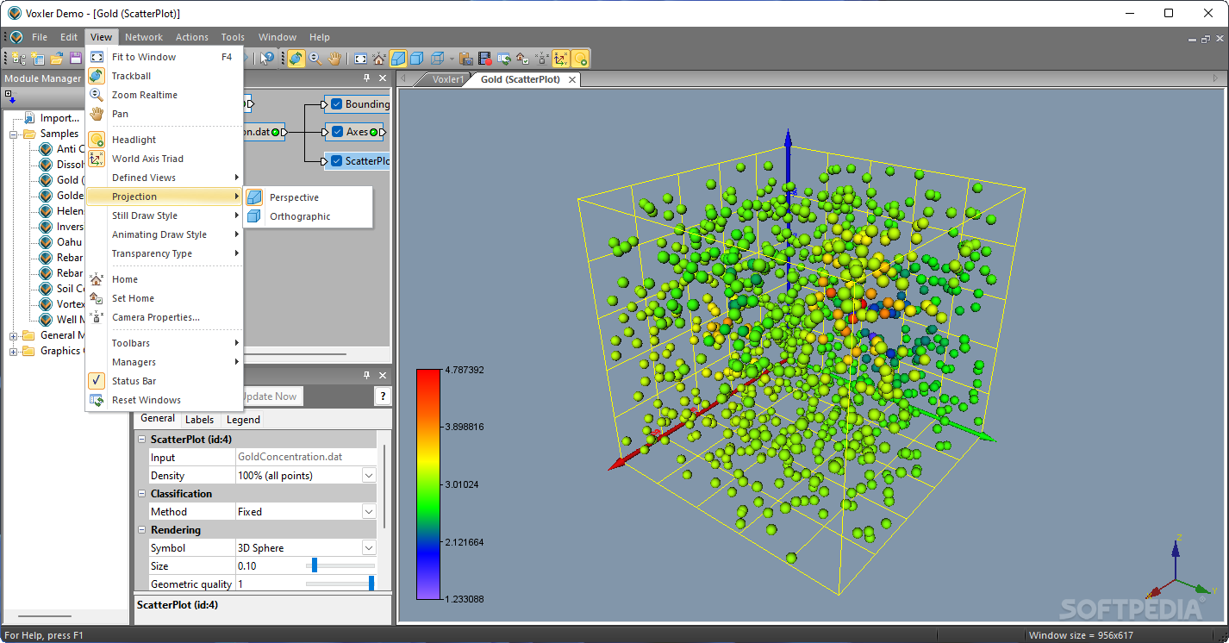The image size is (1229, 643).
Task: Choose Camera Properties... menu entry
Action: coord(164,317)
